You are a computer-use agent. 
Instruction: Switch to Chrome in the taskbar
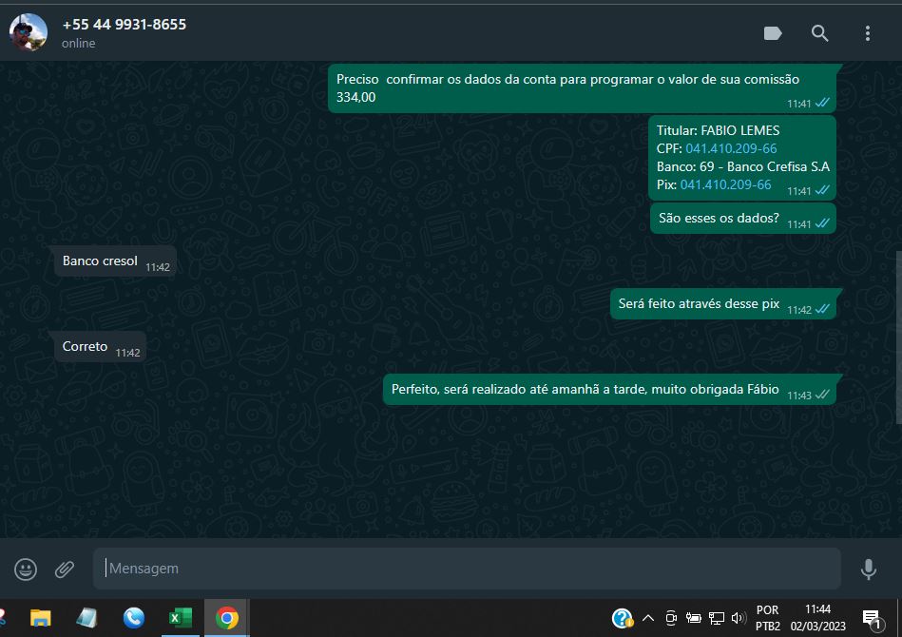coord(226,618)
